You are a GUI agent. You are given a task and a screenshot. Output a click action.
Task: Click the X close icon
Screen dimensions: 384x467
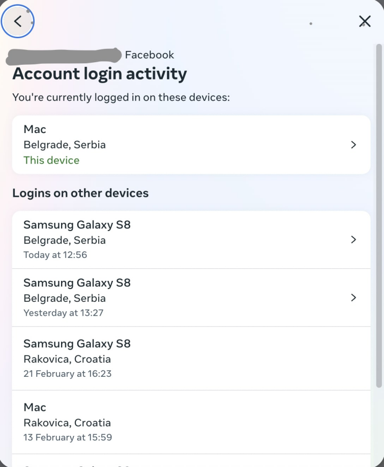tap(365, 21)
